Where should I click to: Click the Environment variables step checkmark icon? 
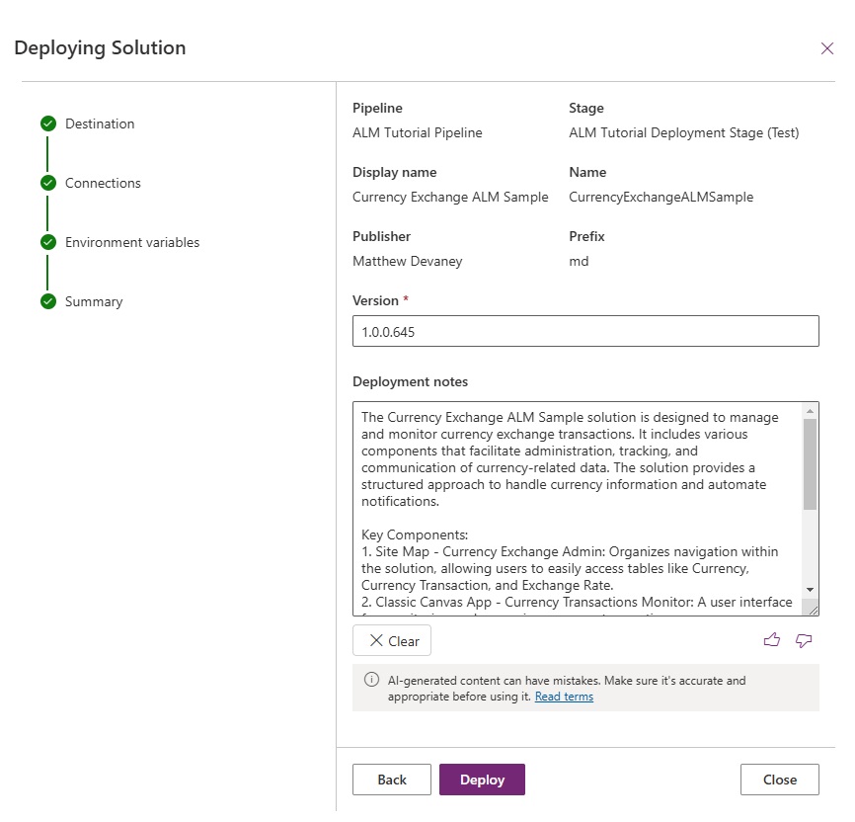[x=48, y=242]
